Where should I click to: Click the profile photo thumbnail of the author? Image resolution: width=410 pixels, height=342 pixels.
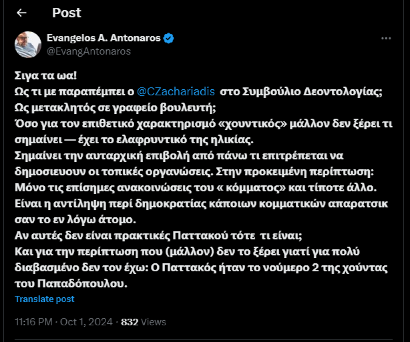click(x=28, y=42)
